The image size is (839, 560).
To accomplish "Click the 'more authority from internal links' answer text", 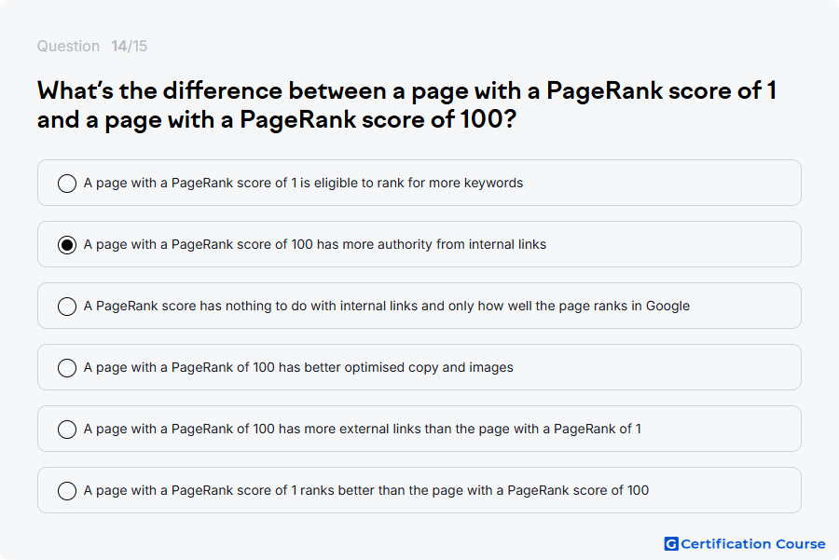I will click(x=315, y=244).
